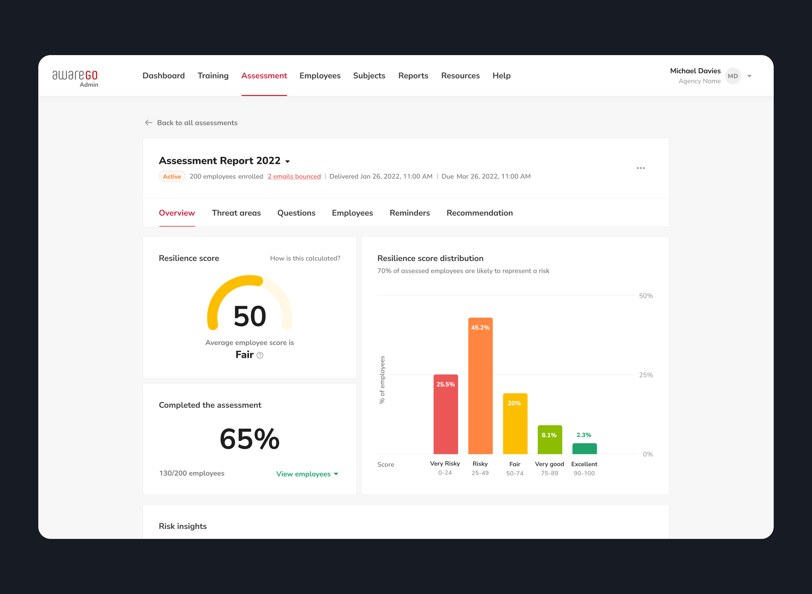Image resolution: width=812 pixels, height=594 pixels.
Task: Select the Reports item in navigation
Action: [x=413, y=75]
